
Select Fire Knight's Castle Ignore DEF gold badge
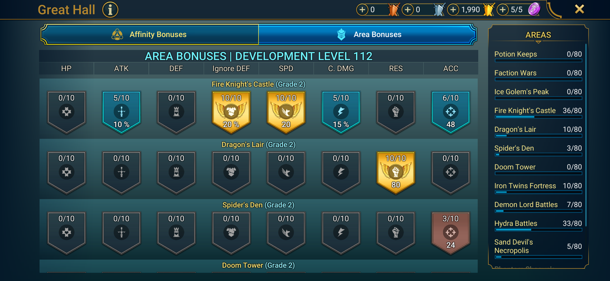231,112
